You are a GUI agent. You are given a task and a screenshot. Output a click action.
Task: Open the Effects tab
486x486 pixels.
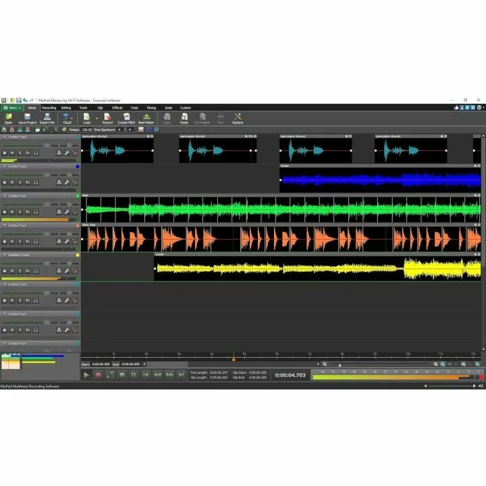click(x=117, y=108)
